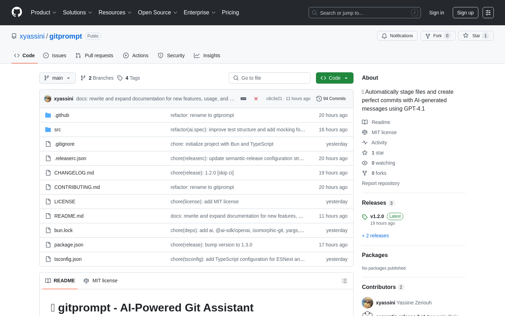Click the failed status X icon on latest commit
505x316 pixels.
(256, 99)
